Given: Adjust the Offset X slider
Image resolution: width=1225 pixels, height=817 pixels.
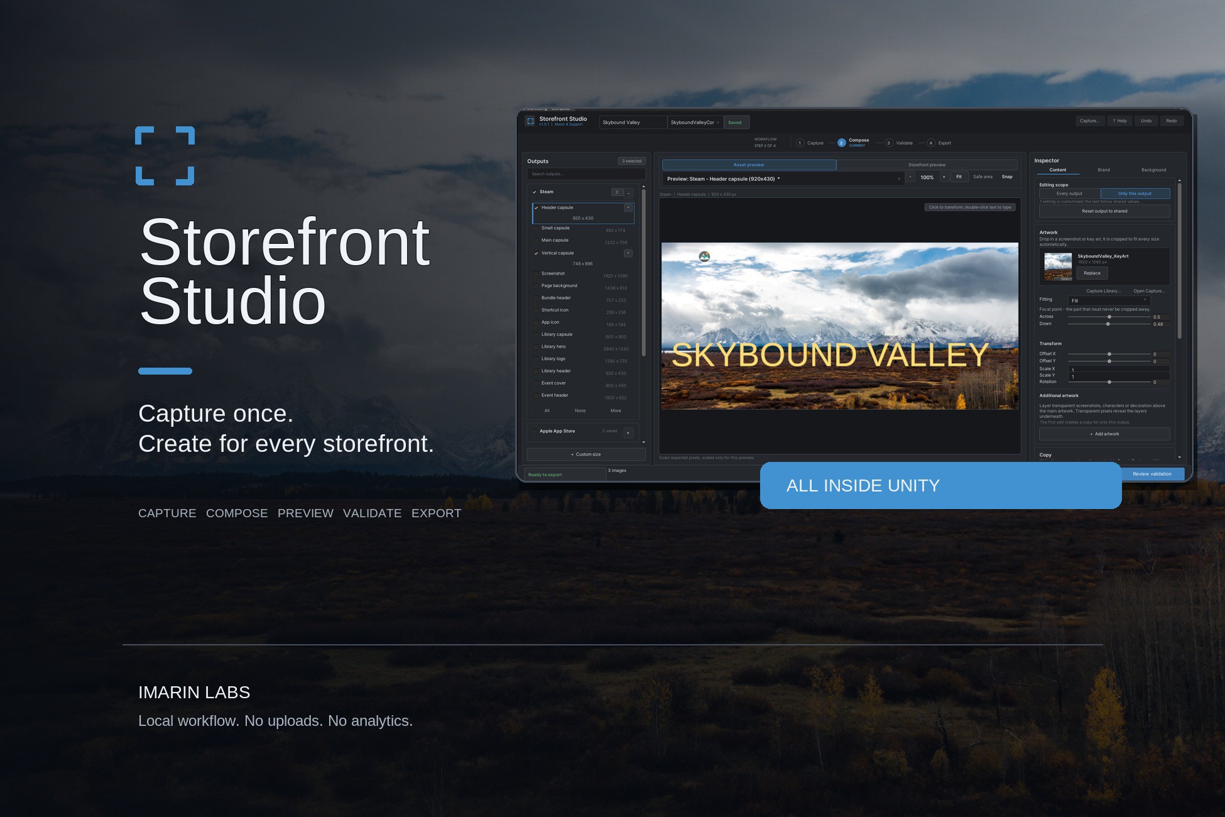Looking at the screenshot, I should tap(1109, 354).
